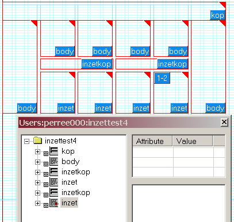This screenshot has width=234, height=222.
Task: Close the Users:perree000:inzettest4 panel
Action: 224,122
